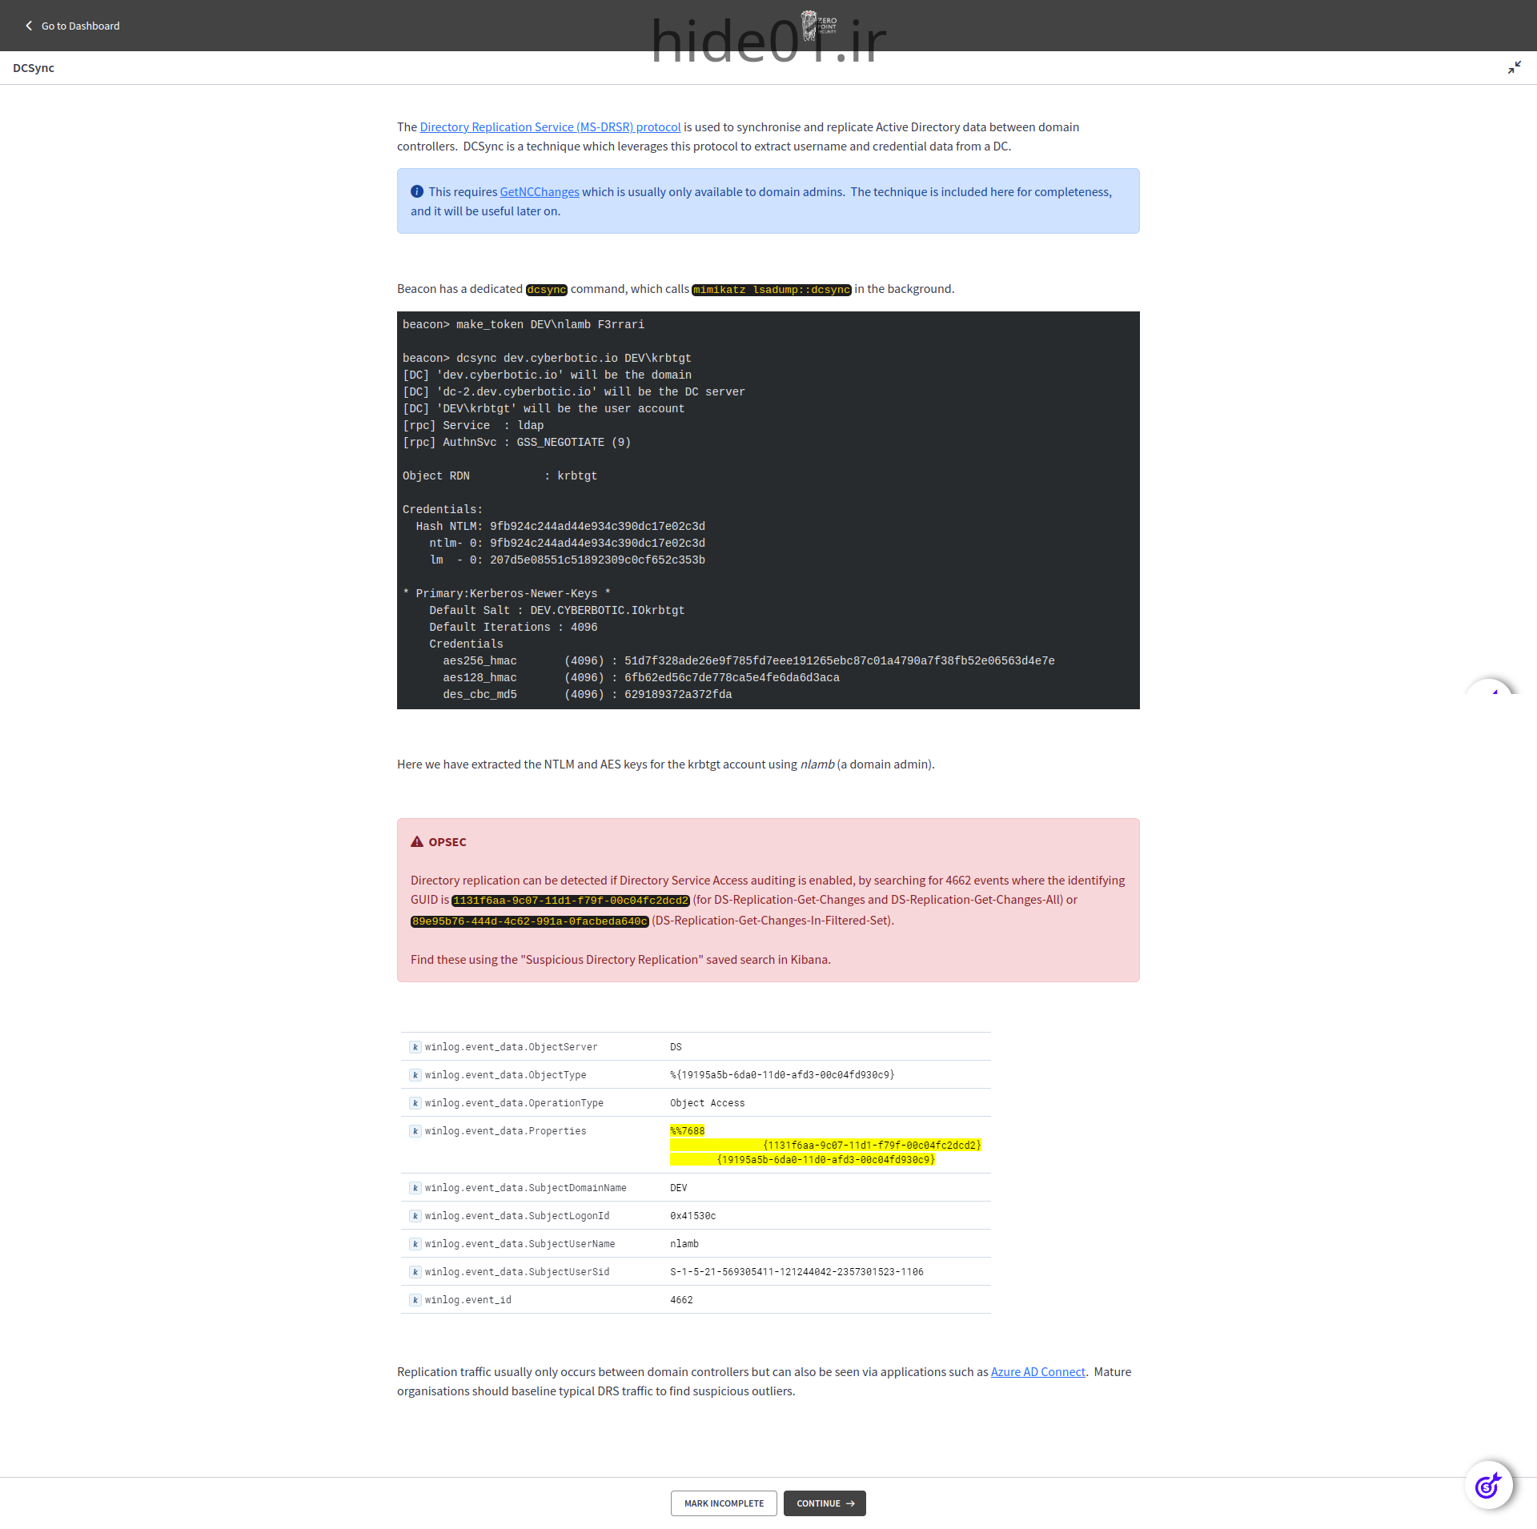Click the k icon beside winlog.event_data.ObjectServer
Viewport: 1537px width, 1529px height.
[415, 1047]
